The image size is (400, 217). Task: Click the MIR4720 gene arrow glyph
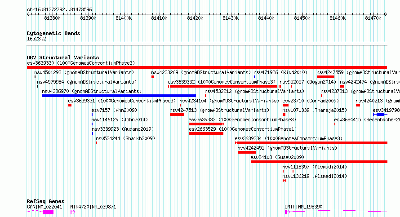(73, 212)
